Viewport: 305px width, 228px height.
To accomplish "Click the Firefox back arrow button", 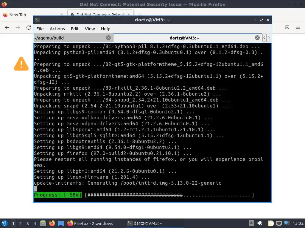I will (x=7, y=28).
